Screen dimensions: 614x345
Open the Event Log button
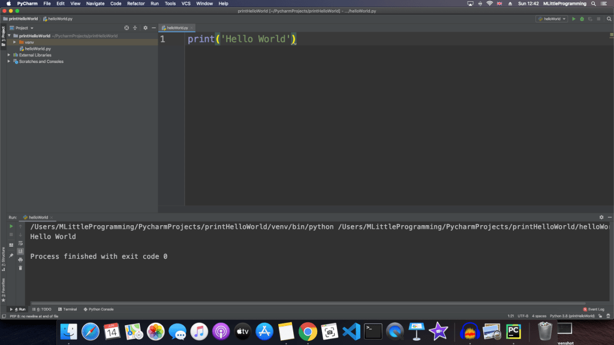coord(594,309)
